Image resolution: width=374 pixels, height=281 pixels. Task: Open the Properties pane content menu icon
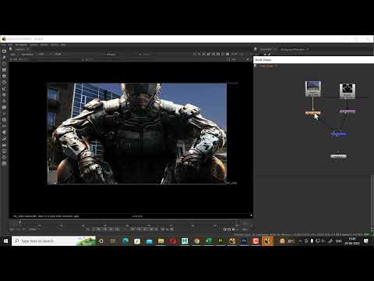256,49
